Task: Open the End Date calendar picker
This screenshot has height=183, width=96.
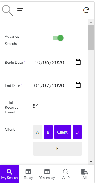Action: 78,85
